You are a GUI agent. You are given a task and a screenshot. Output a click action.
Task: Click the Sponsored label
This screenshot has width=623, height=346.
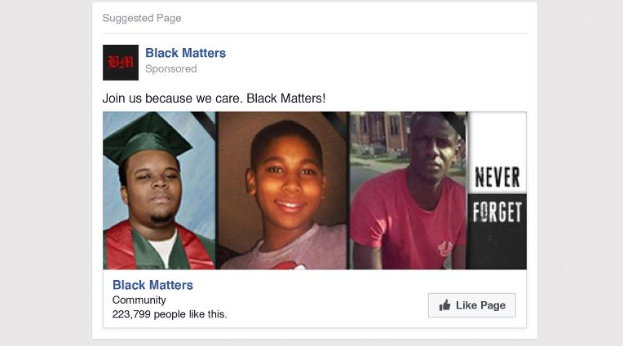[x=171, y=68]
